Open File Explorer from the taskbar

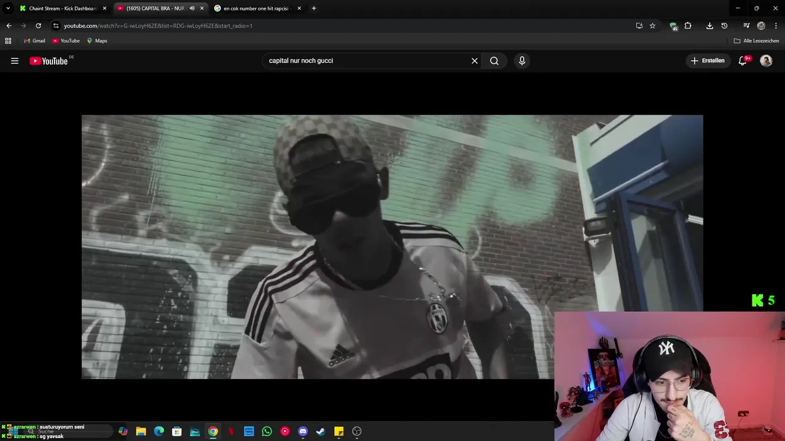[140, 431]
